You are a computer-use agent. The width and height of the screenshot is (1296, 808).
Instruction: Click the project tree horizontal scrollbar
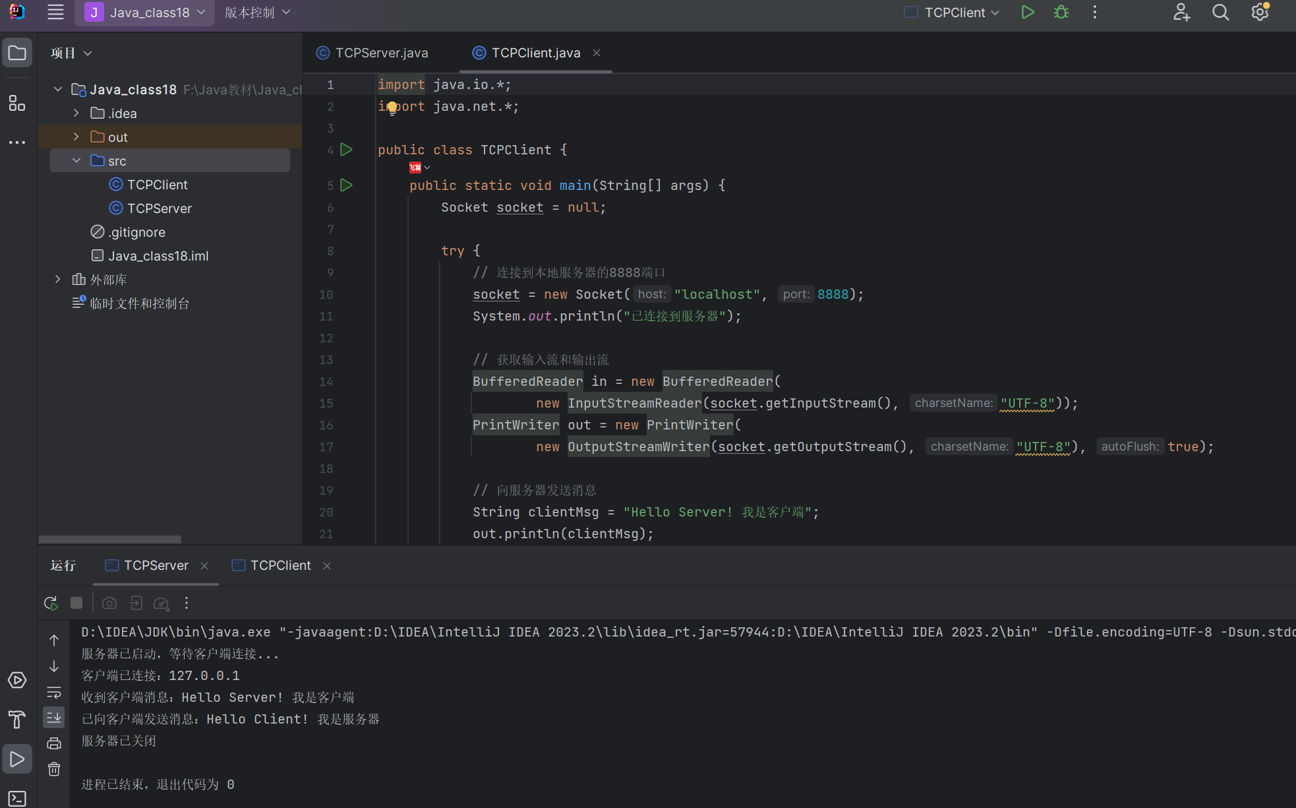pyautogui.click(x=109, y=539)
